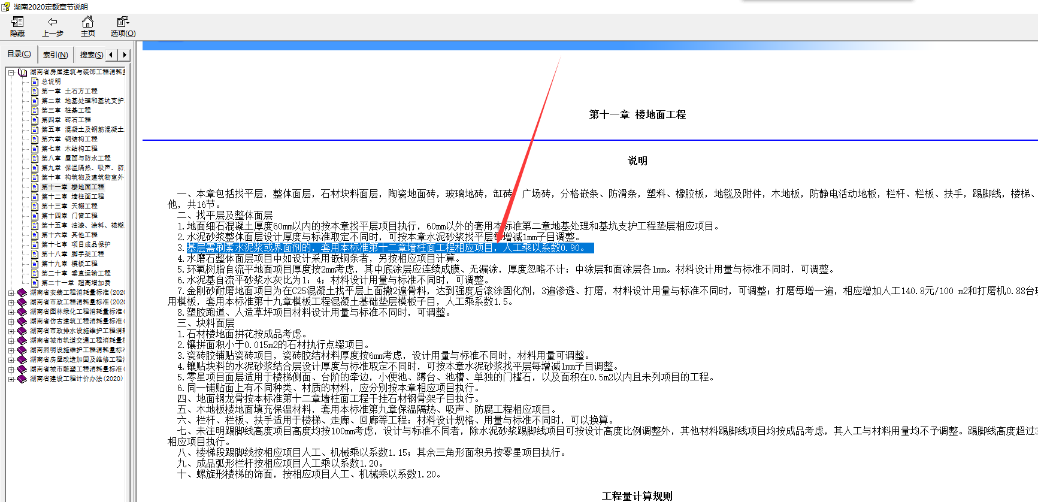Select the 湖南省市政工程消耗量标准 book title
The height and width of the screenshot is (502, 1038).
click(x=77, y=302)
